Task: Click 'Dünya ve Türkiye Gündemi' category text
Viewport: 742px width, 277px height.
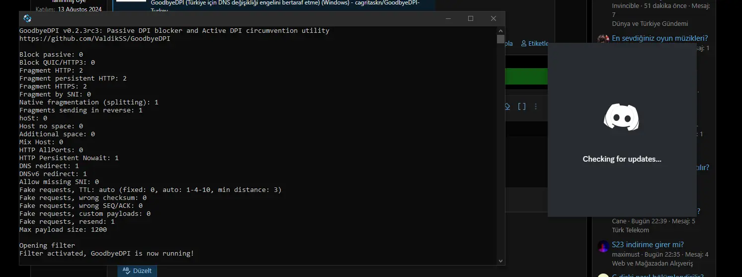Action: tap(650, 23)
